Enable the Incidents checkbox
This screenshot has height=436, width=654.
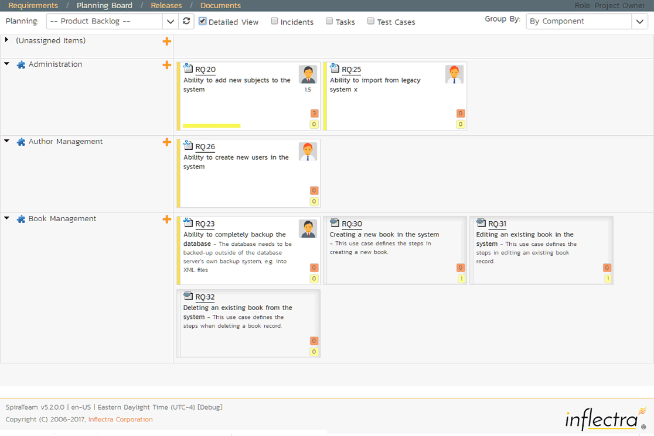[275, 21]
